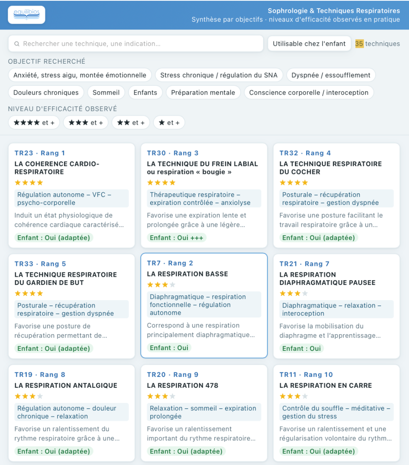409x465 pixels.
Task: Open the 'LA RESPIRATION ANTALGIQUE' card
Action: coord(71,413)
